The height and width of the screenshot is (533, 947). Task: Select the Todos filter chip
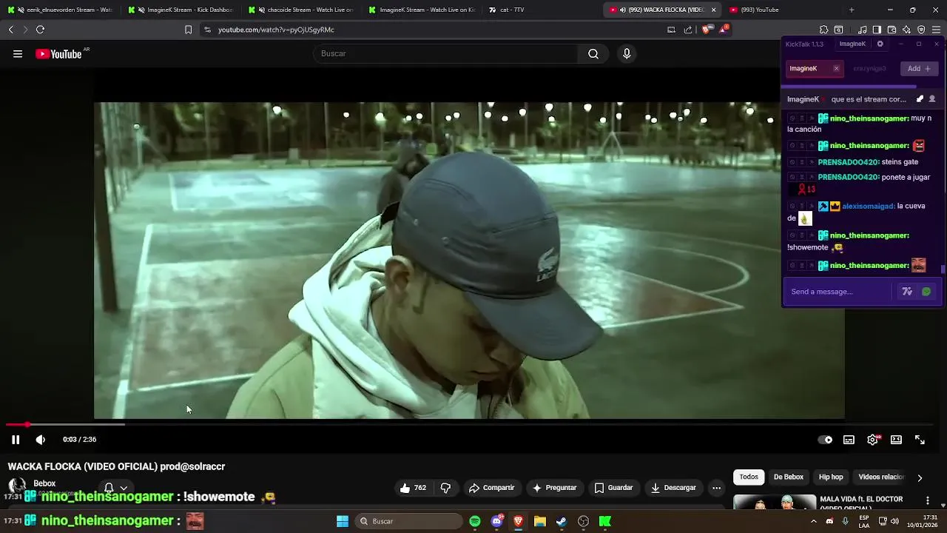[x=749, y=477]
